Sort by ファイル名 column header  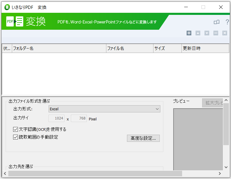click(130, 48)
